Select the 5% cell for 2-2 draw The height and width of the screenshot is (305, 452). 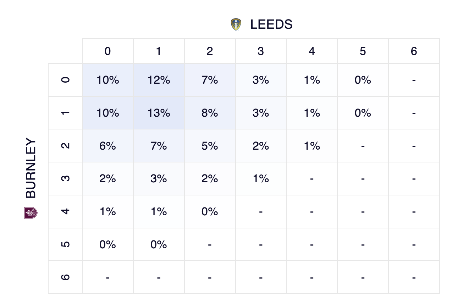coord(210,146)
